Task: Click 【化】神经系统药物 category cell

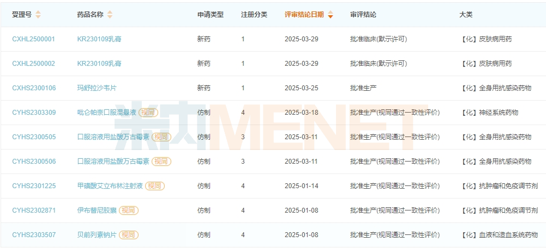Action: pyautogui.click(x=489, y=113)
